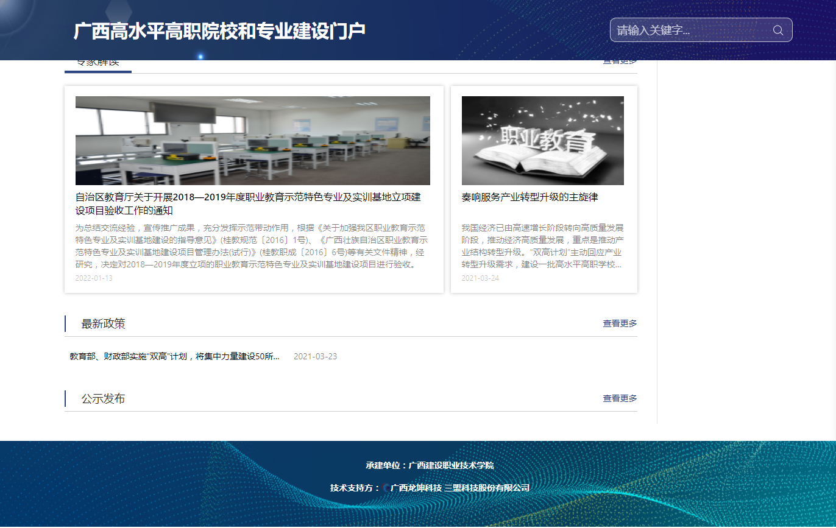Open the 教育部、财政部实施双高计划 news item
This screenshot has height=528, width=836.
click(x=175, y=356)
